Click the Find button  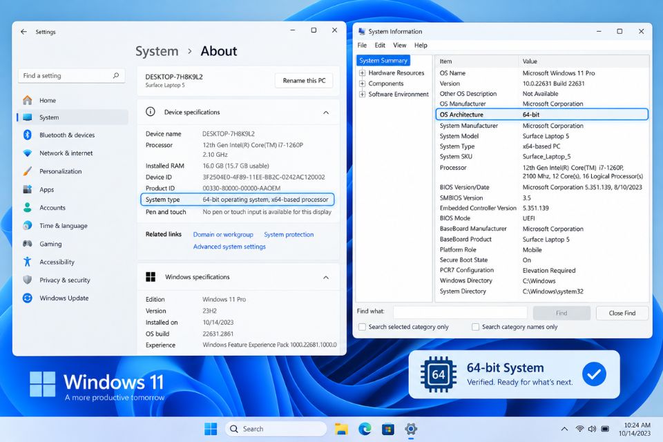[561, 313]
